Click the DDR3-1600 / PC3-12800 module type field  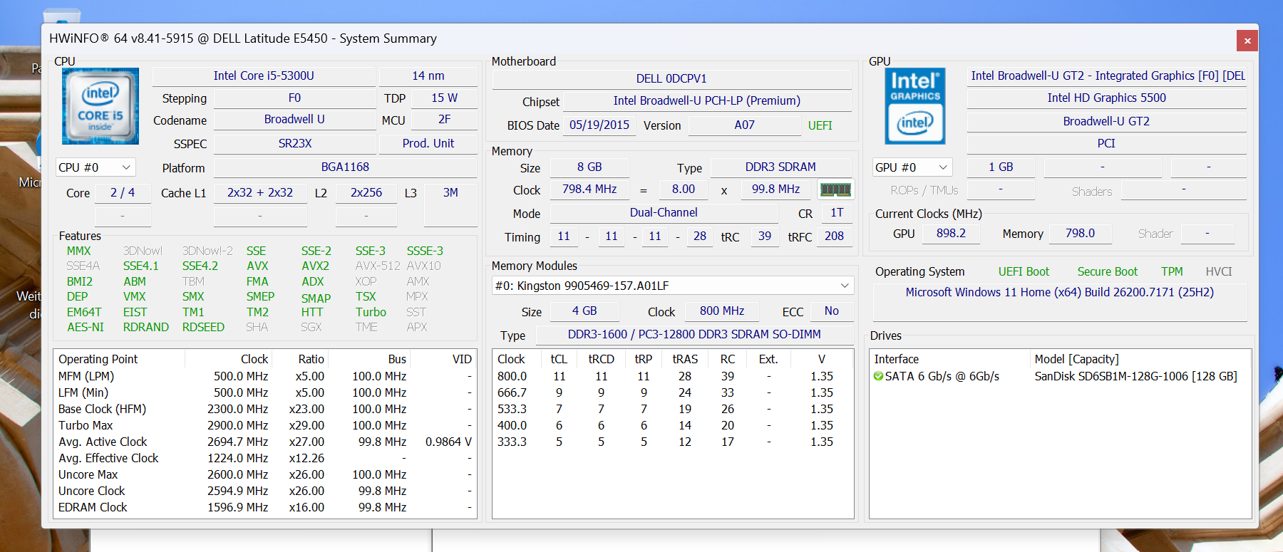pyautogui.click(x=694, y=335)
